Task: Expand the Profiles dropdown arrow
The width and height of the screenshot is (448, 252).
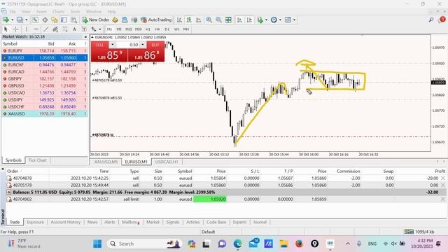Action: pyautogui.click(x=27, y=20)
